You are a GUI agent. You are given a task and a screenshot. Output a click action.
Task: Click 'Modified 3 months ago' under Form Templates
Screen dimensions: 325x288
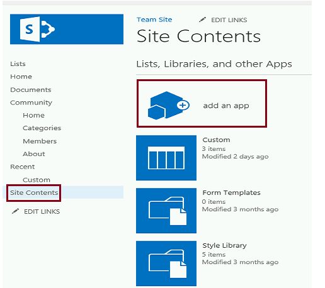click(240, 209)
